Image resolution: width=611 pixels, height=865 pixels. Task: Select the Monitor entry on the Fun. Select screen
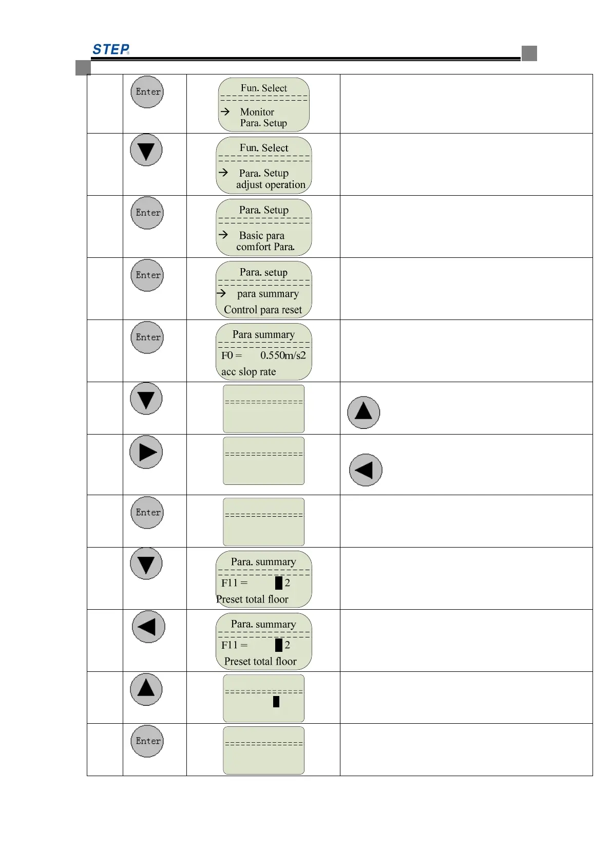[257, 112]
